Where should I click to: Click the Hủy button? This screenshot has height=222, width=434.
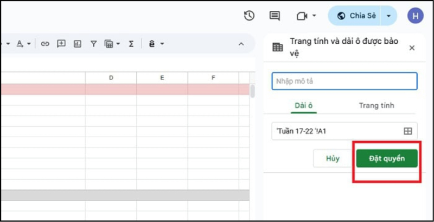pos(333,158)
